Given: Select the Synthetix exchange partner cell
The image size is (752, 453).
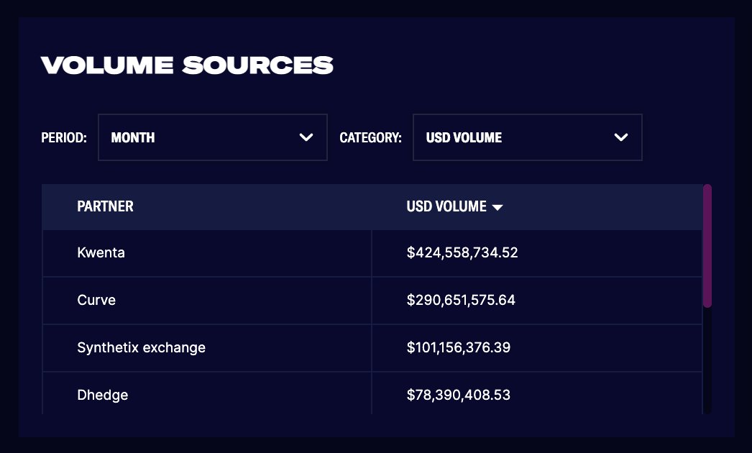Looking at the screenshot, I should (207, 347).
